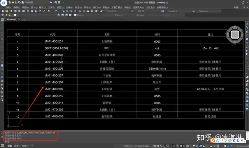Toggle snap mode in status bar

(154, 146)
